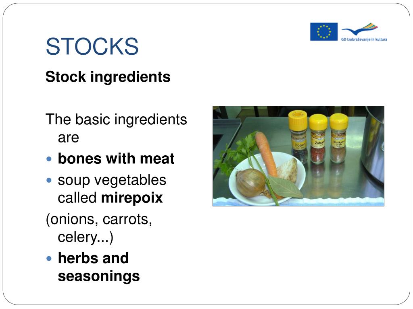Viewport: 413px width, 309px height.
Task: Click the bullet before bones with meat
Action: (x=49, y=159)
